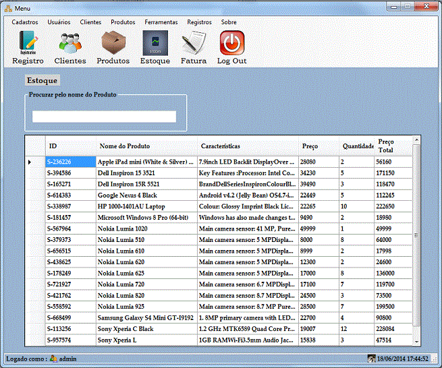The height and width of the screenshot is (368, 442).
Task: Select the cell S-394586
Action: coord(71,173)
